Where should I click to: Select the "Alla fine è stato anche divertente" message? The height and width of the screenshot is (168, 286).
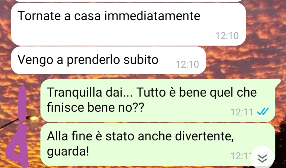(x=158, y=144)
